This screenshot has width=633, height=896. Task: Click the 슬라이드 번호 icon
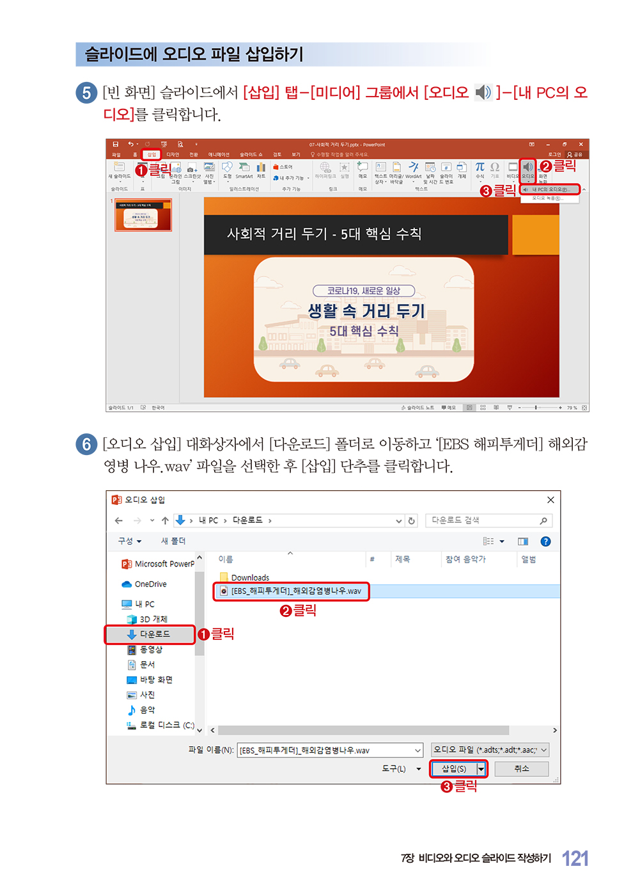coord(446,173)
